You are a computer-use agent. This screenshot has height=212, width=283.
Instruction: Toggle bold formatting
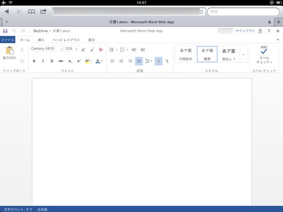tap(34, 61)
